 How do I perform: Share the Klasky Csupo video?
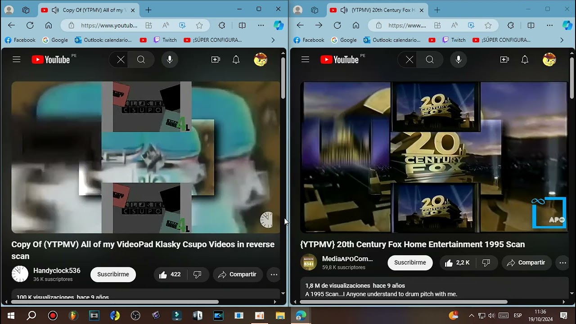pos(238,274)
